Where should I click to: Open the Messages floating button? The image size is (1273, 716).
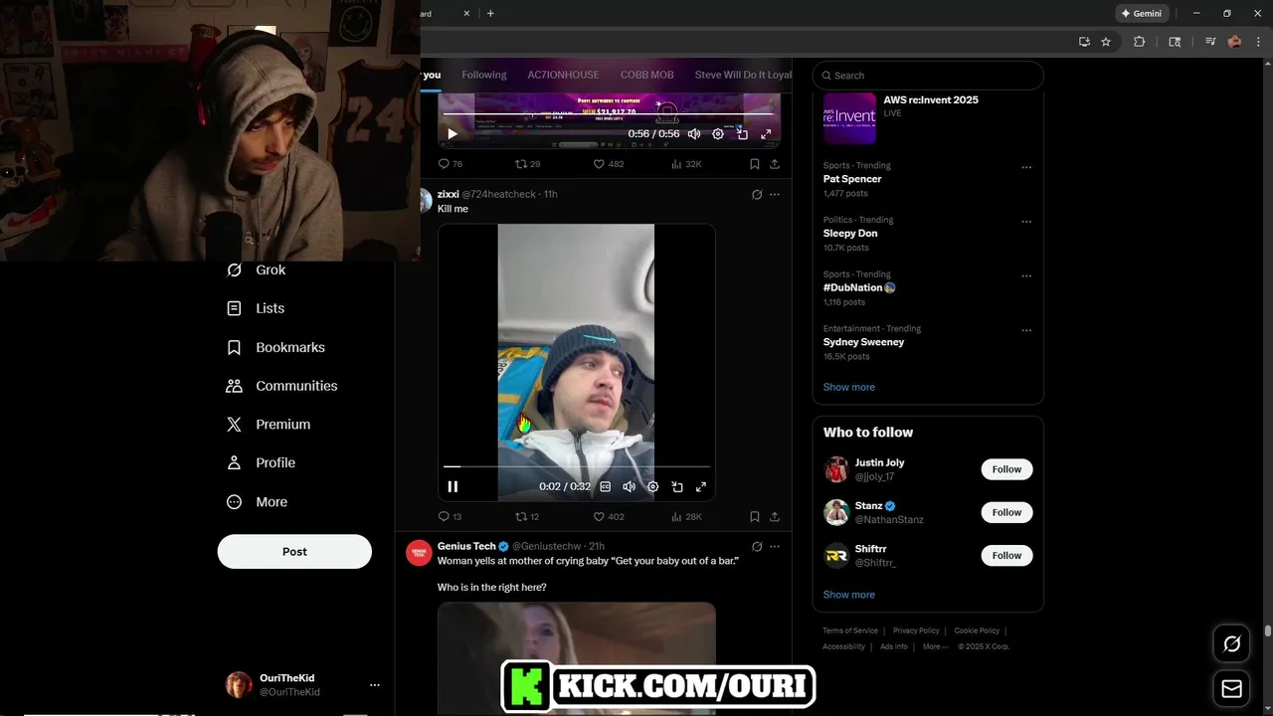pyautogui.click(x=1231, y=689)
